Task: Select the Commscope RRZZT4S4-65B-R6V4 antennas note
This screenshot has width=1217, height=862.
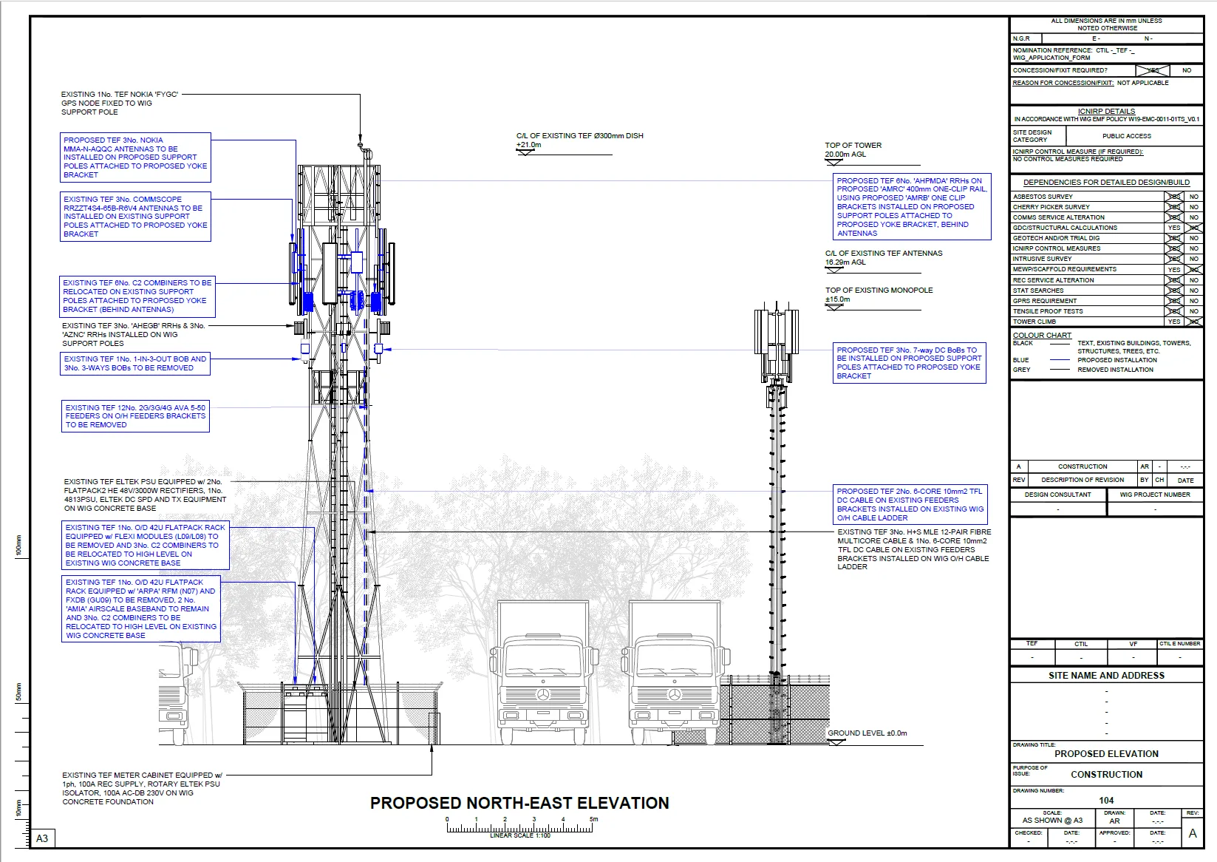Action: 135,217
